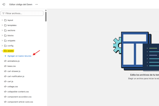Click the filter icon in search box

pos(3,13)
